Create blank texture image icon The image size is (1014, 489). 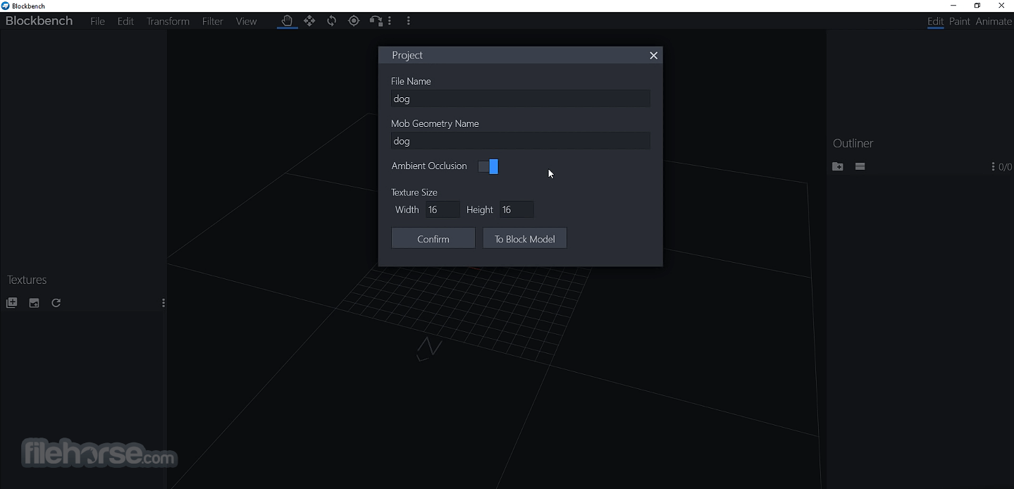coord(34,303)
